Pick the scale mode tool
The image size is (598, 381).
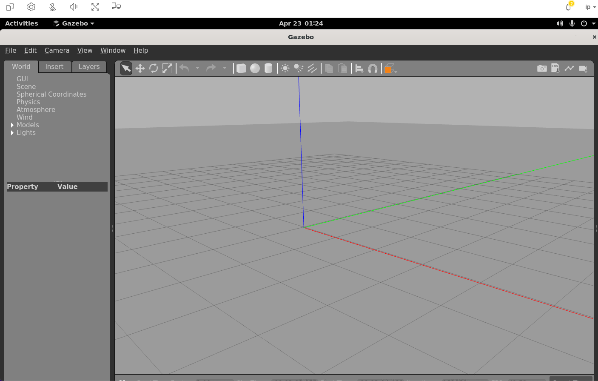pyautogui.click(x=168, y=68)
